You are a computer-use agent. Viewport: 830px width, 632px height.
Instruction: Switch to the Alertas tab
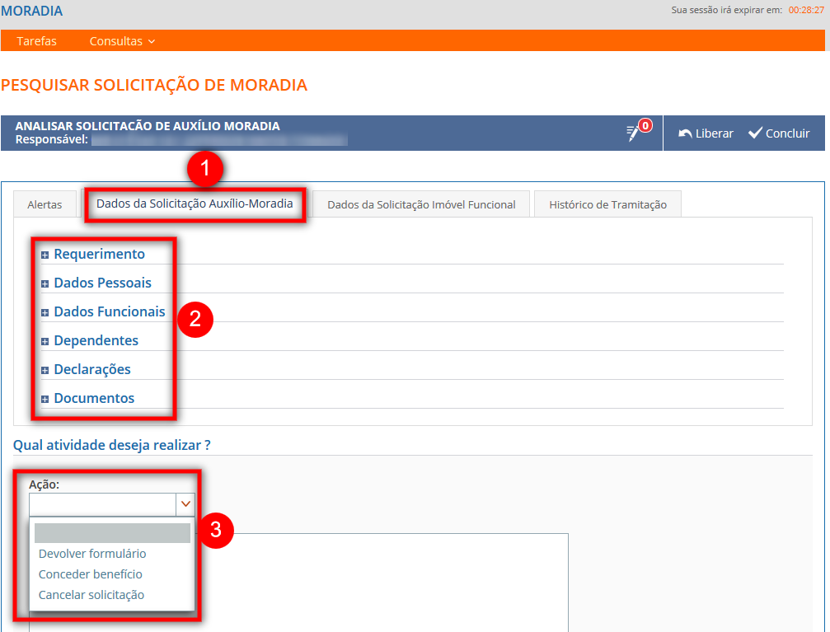coord(45,204)
